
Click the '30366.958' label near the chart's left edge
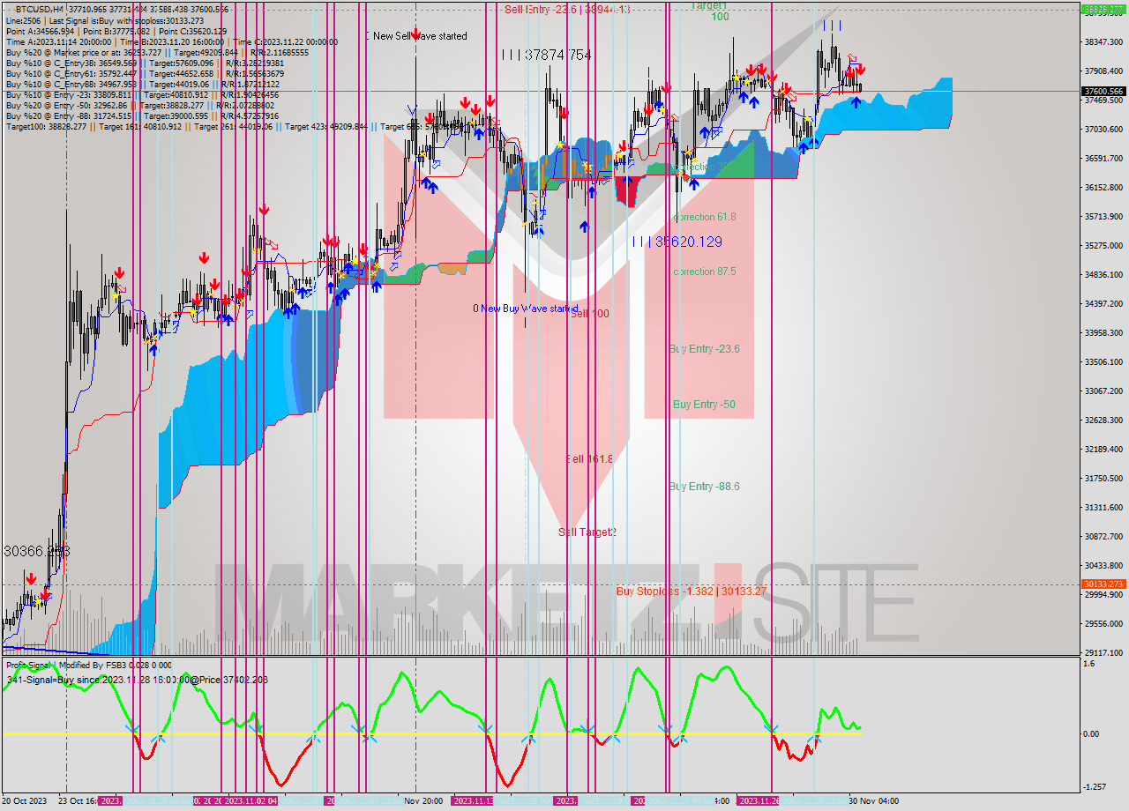(37, 551)
